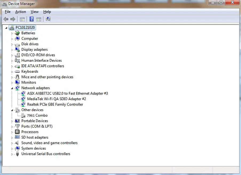
Task: Open the View menu
Action: point(34,11)
